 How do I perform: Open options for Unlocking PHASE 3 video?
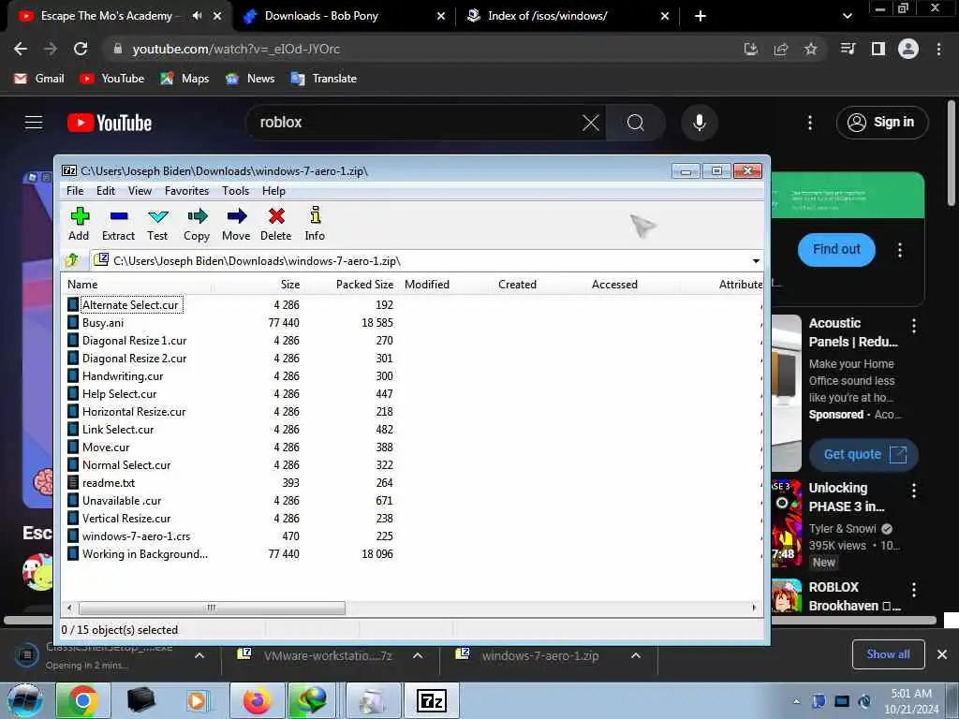(x=914, y=490)
